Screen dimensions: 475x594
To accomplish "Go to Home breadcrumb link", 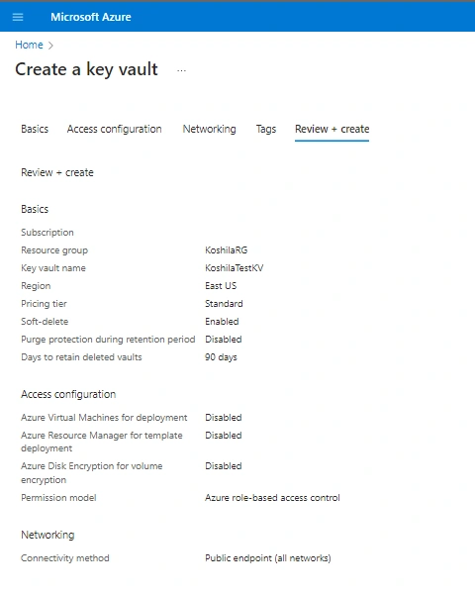I will tap(29, 45).
